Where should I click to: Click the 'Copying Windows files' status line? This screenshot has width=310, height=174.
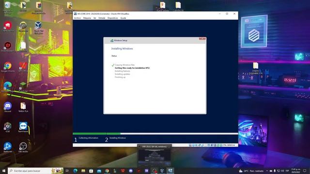124,65
